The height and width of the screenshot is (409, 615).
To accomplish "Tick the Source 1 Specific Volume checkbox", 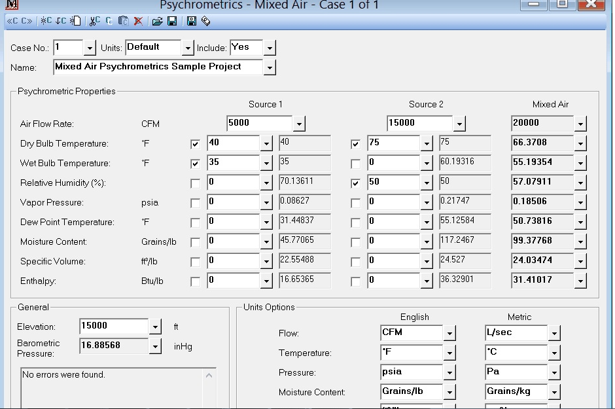I will click(195, 262).
